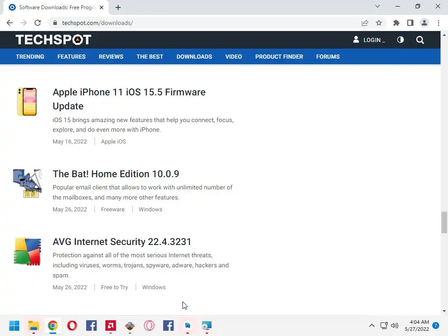Viewport: 448px width, 336px height.
Task: Click the Apple iOS category tag
Action: [113, 141]
